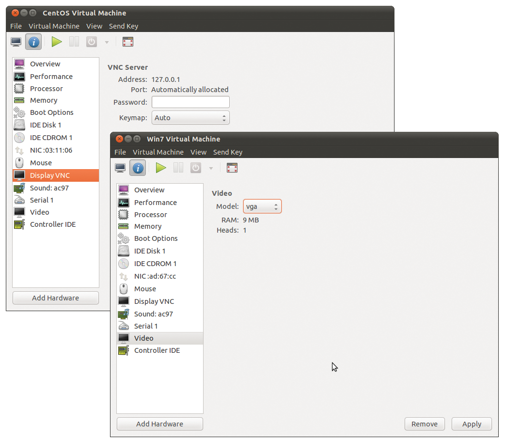Open Send Key menu in CentOS window

tap(124, 26)
